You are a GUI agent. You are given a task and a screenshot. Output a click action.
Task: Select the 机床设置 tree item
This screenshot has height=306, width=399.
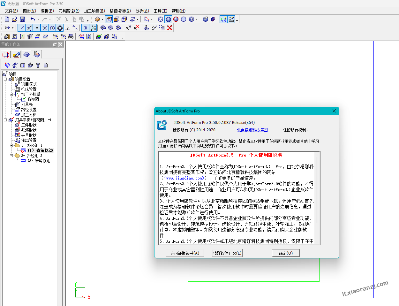pyautogui.click(x=29, y=89)
